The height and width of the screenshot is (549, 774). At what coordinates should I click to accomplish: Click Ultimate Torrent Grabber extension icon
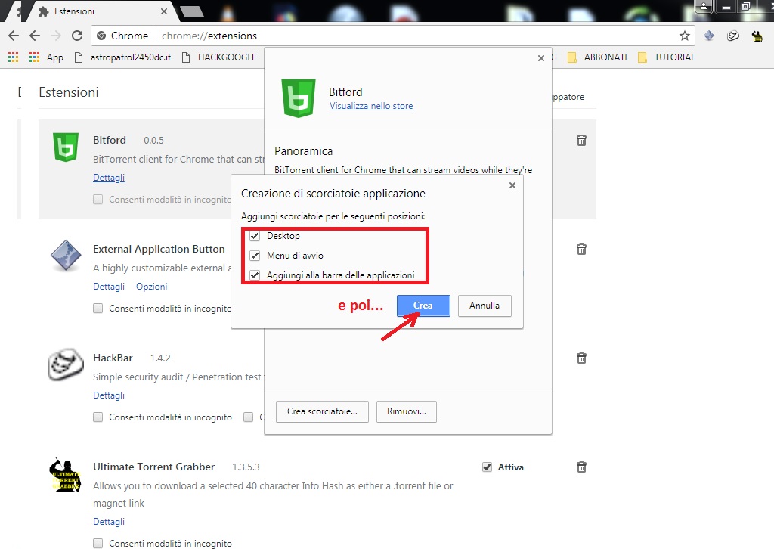click(66, 474)
